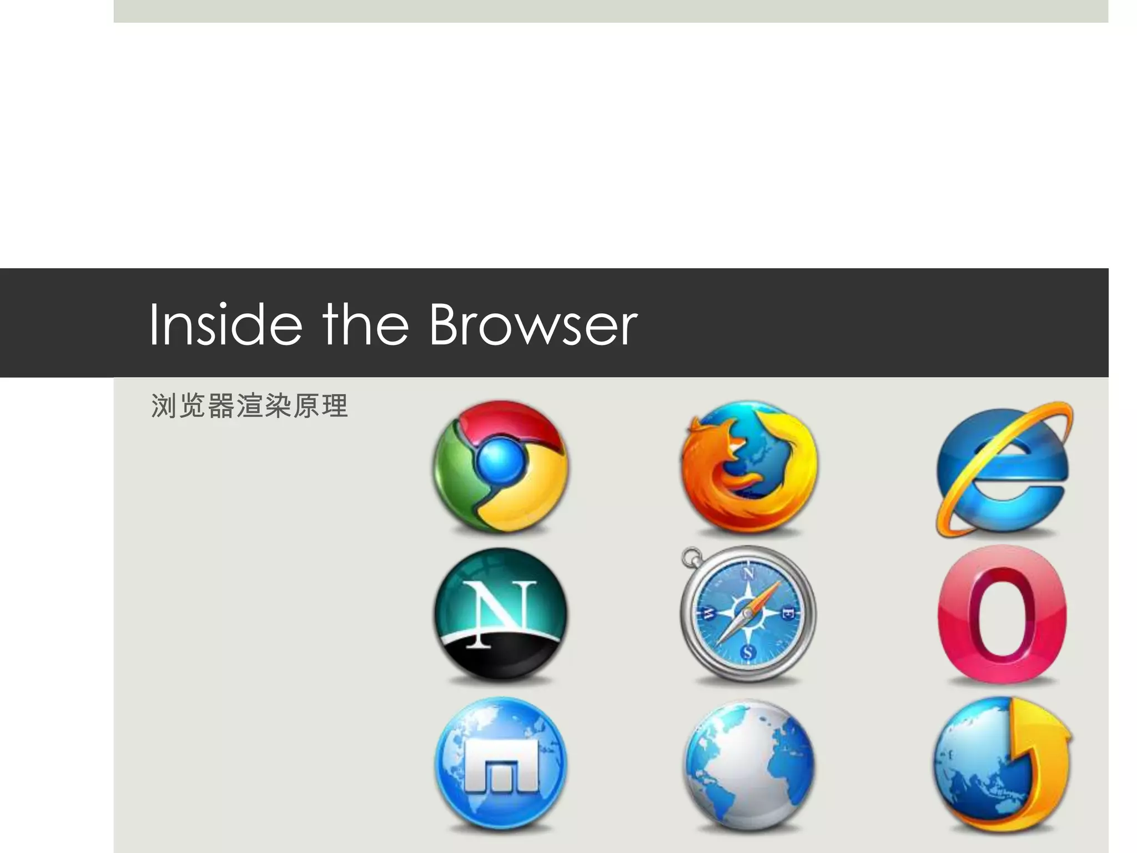Viewport: 1137px width, 853px height.
Task: Click the plain blue globe icon
Action: pyautogui.click(x=749, y=765)
